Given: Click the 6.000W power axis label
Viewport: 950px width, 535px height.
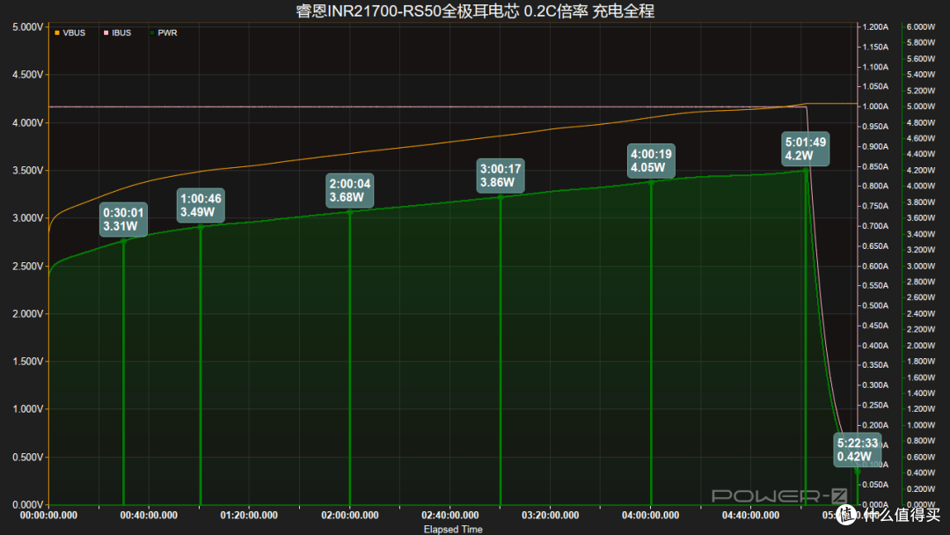Looking at the screenshot, I should (x=921, y=26).
